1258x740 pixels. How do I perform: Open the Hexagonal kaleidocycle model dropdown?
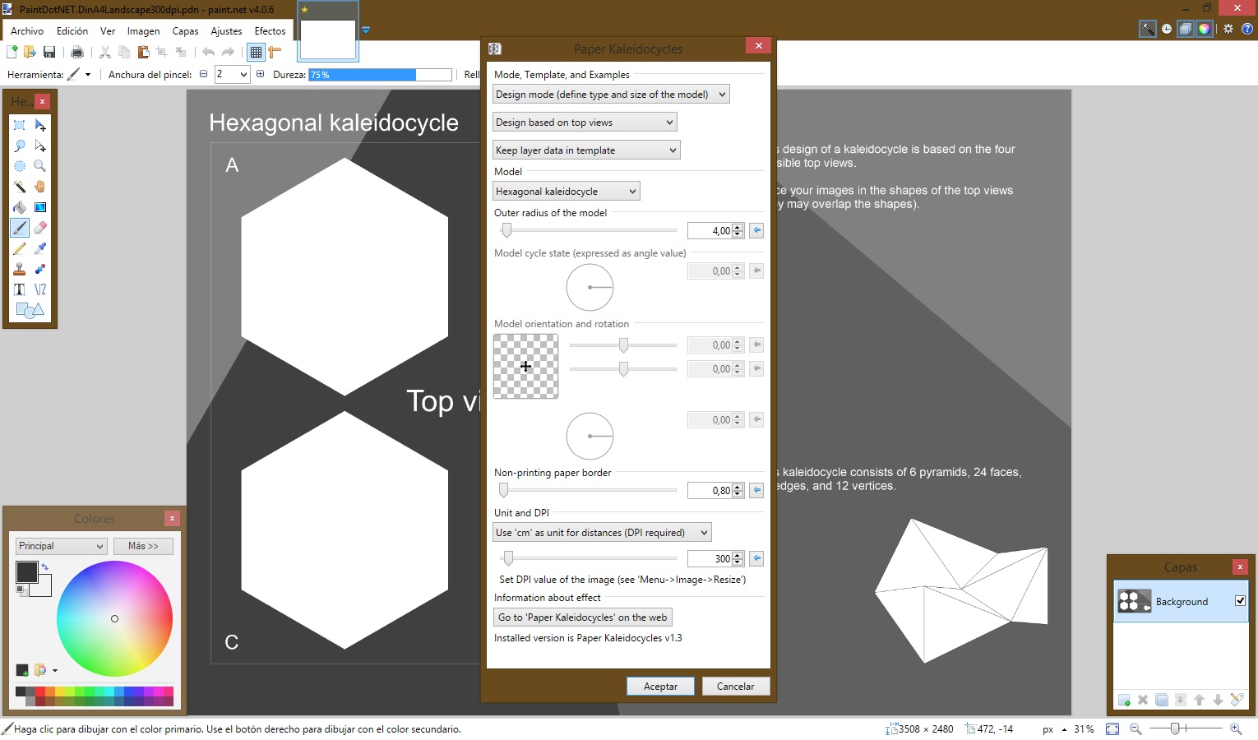click(x=566, y=192)
